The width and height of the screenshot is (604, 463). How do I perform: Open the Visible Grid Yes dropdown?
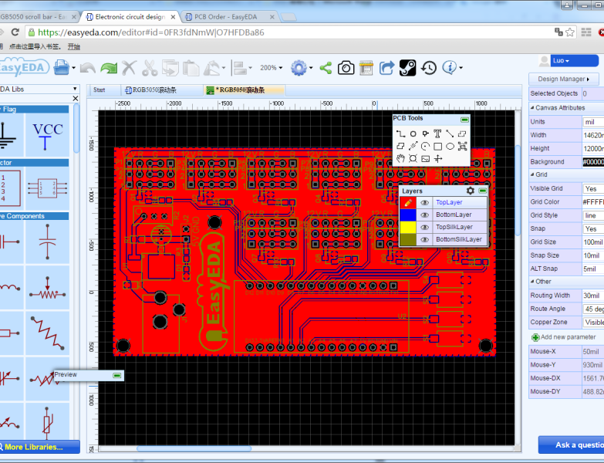pyautogui.click(x=593, y=189)
